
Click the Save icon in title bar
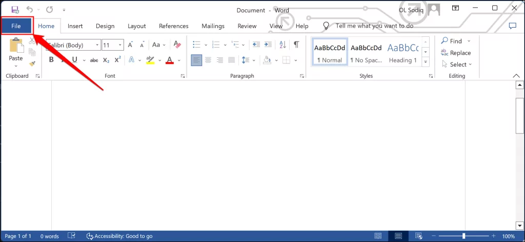(x=14, y=9)
